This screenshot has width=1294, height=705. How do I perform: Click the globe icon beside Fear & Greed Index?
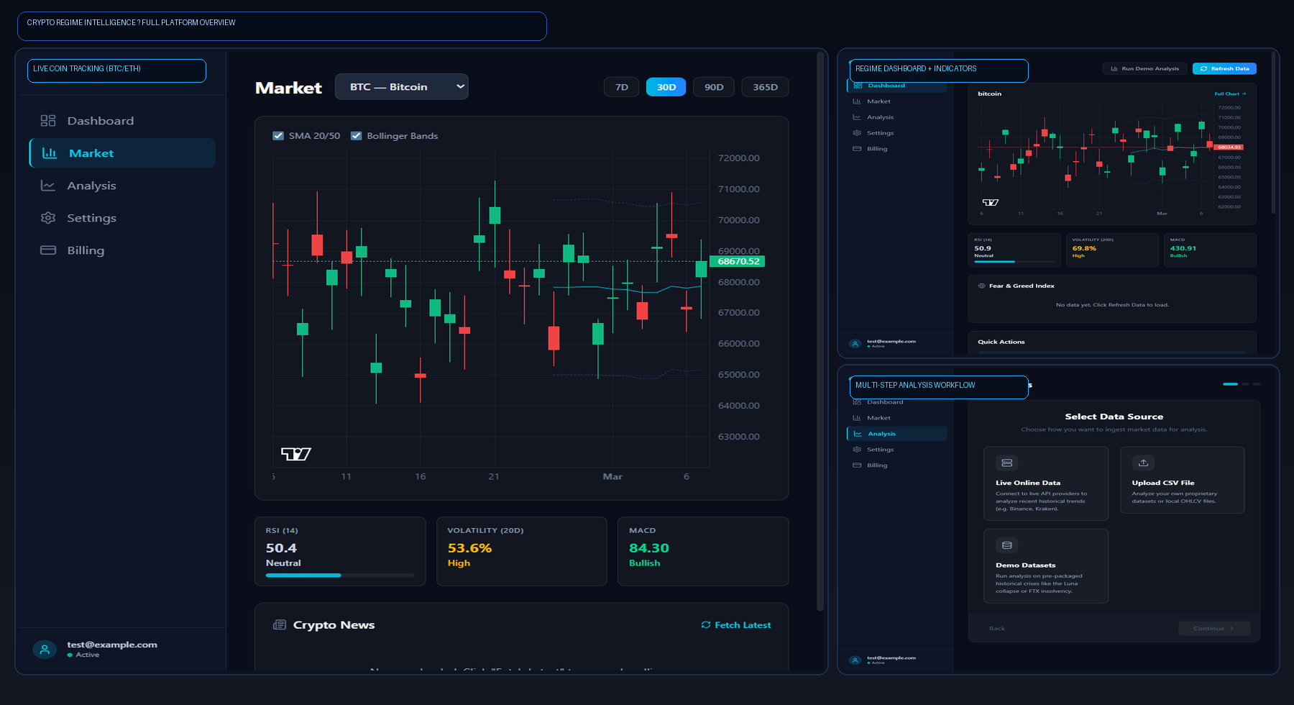(981, 285)
